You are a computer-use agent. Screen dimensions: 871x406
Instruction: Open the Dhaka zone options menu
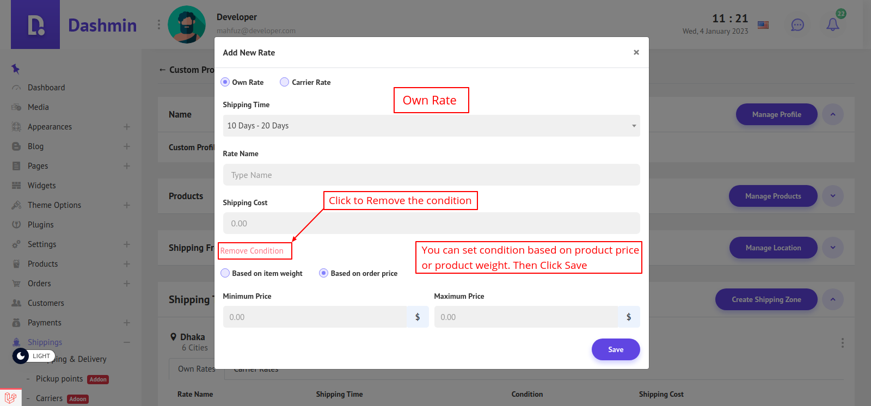coord(842,343)
